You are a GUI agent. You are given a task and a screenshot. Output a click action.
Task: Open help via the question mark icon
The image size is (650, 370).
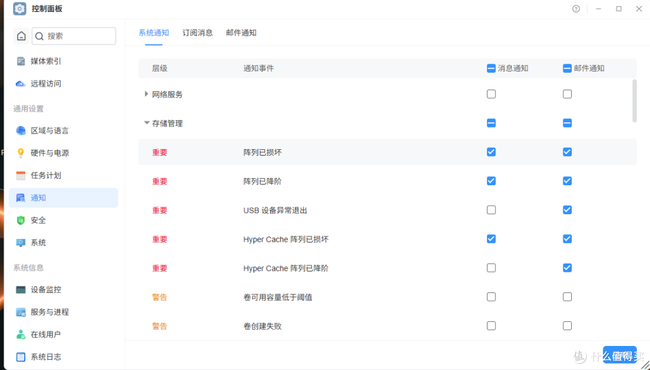[x=576, y=8]
